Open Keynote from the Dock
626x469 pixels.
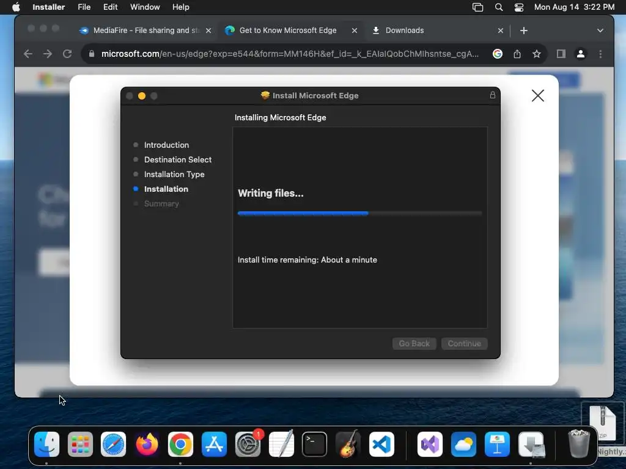[x=497, y=445]
